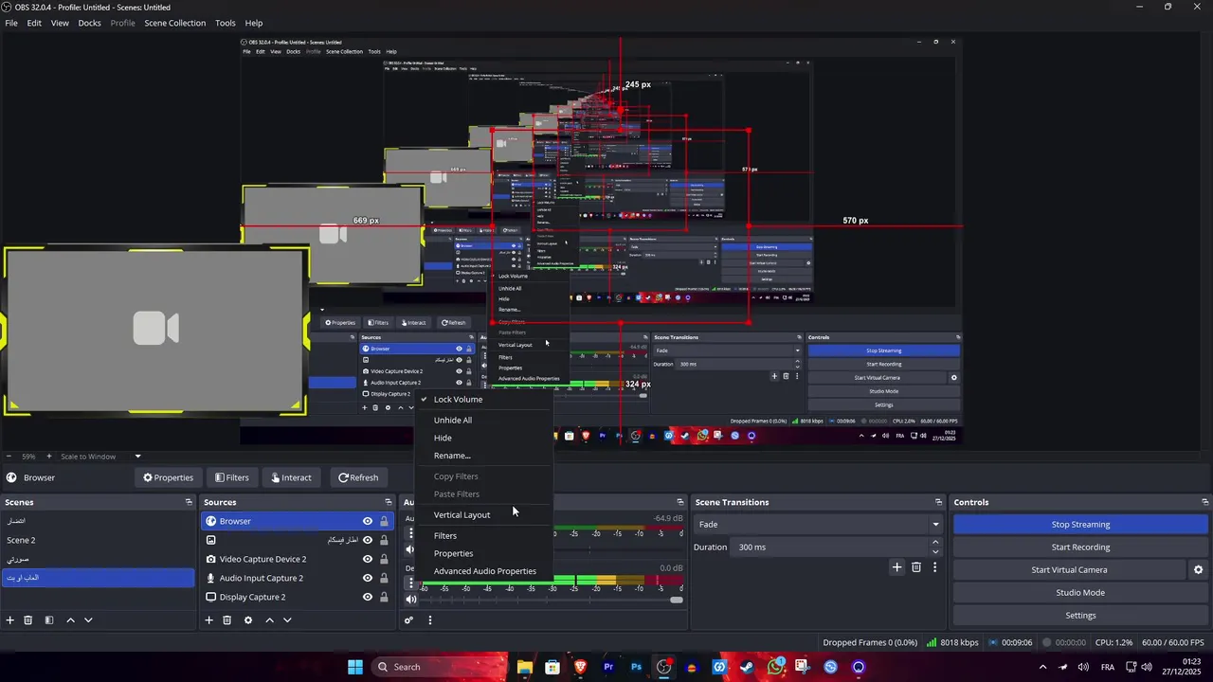Viewport: 1213px width, 682px height.
Task: Open Scale to Window dropdown arrow
Action: pyautogui.click(x=137, y=457)
